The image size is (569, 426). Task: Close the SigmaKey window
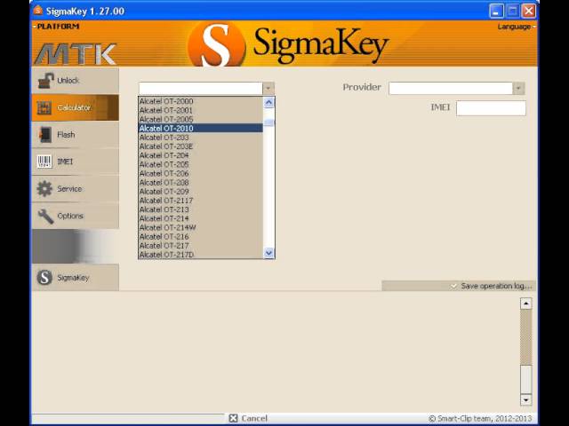(x=529, y=11)
